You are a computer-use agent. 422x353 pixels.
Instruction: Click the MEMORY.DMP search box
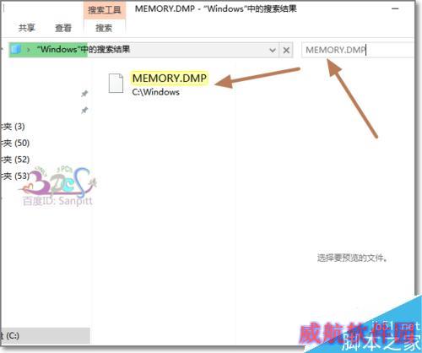pos(357,50)
